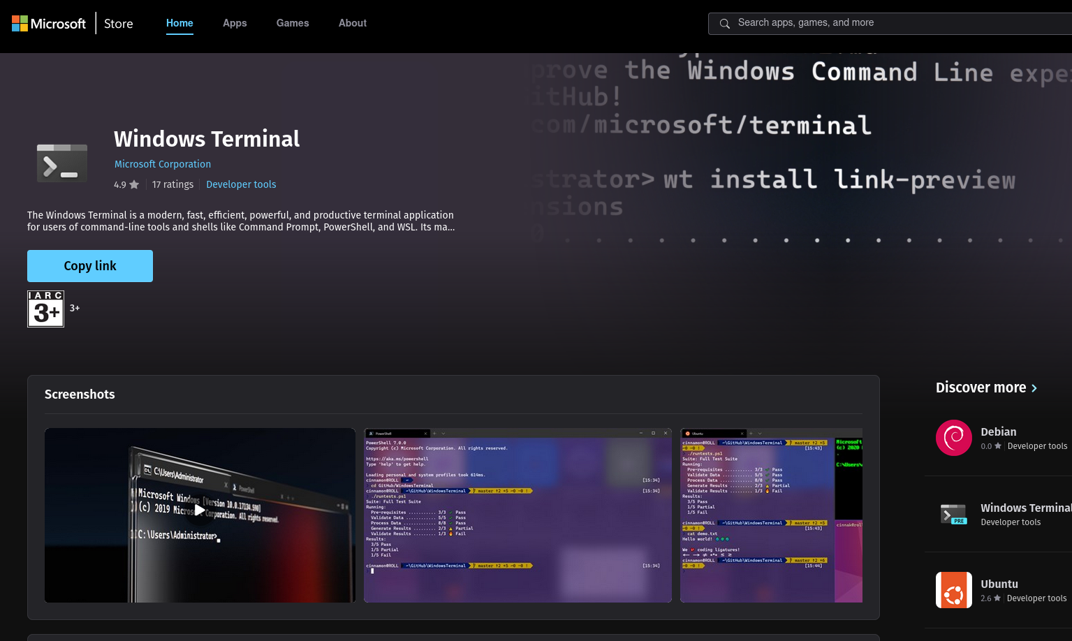Screen dimensions: 1072x641
Task: Click the Microsoft logo
Action: 48,24
